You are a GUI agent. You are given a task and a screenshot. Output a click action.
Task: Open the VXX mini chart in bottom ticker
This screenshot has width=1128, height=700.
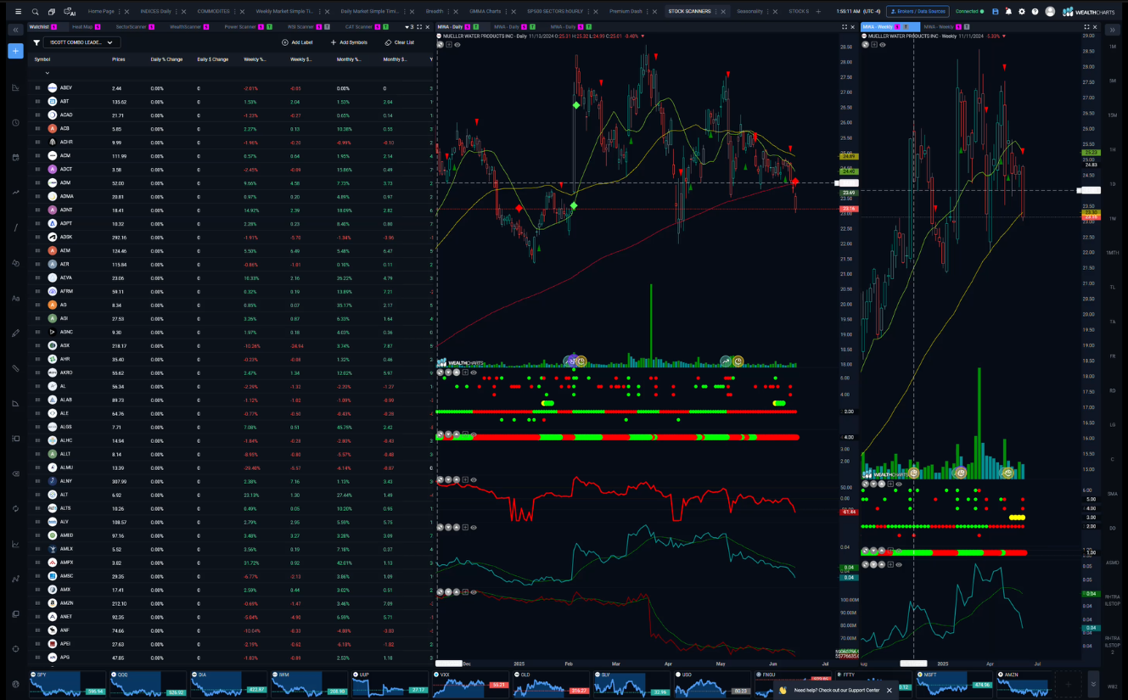click(x=469, y=684)
